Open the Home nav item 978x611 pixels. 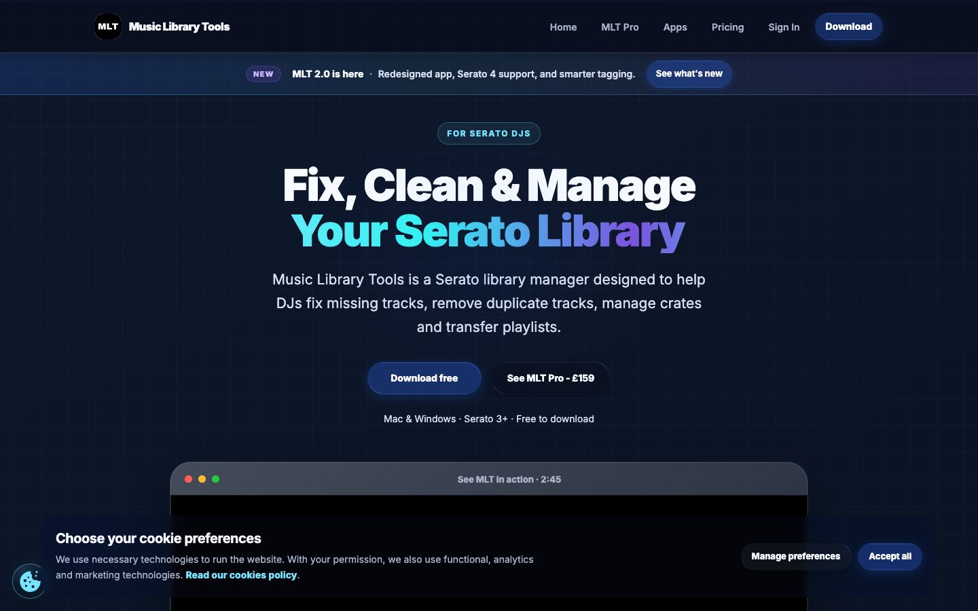(x=563, y=27)
